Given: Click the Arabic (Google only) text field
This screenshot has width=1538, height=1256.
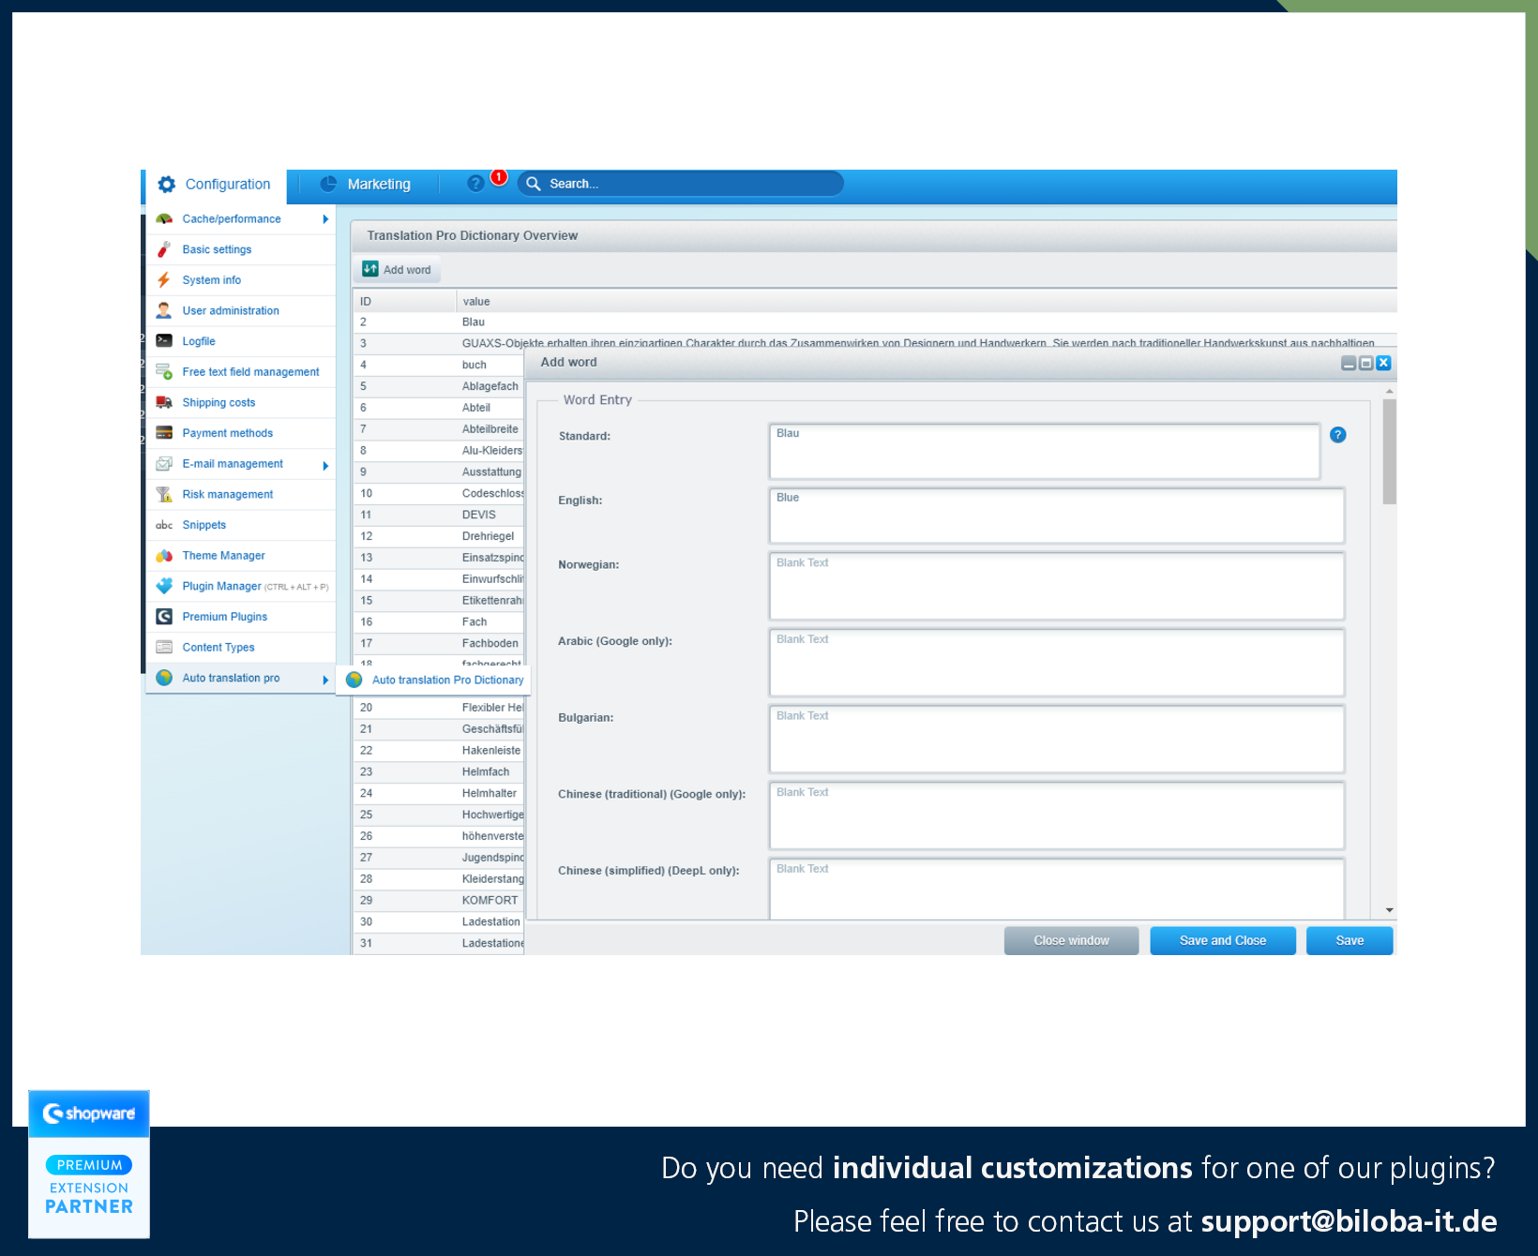Looking at the screenshot, I should point(1057,663).
